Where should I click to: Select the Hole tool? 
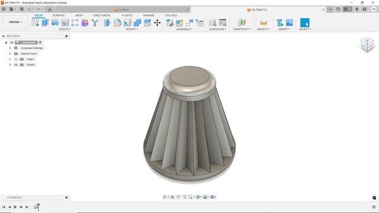(x=65, y=23)
